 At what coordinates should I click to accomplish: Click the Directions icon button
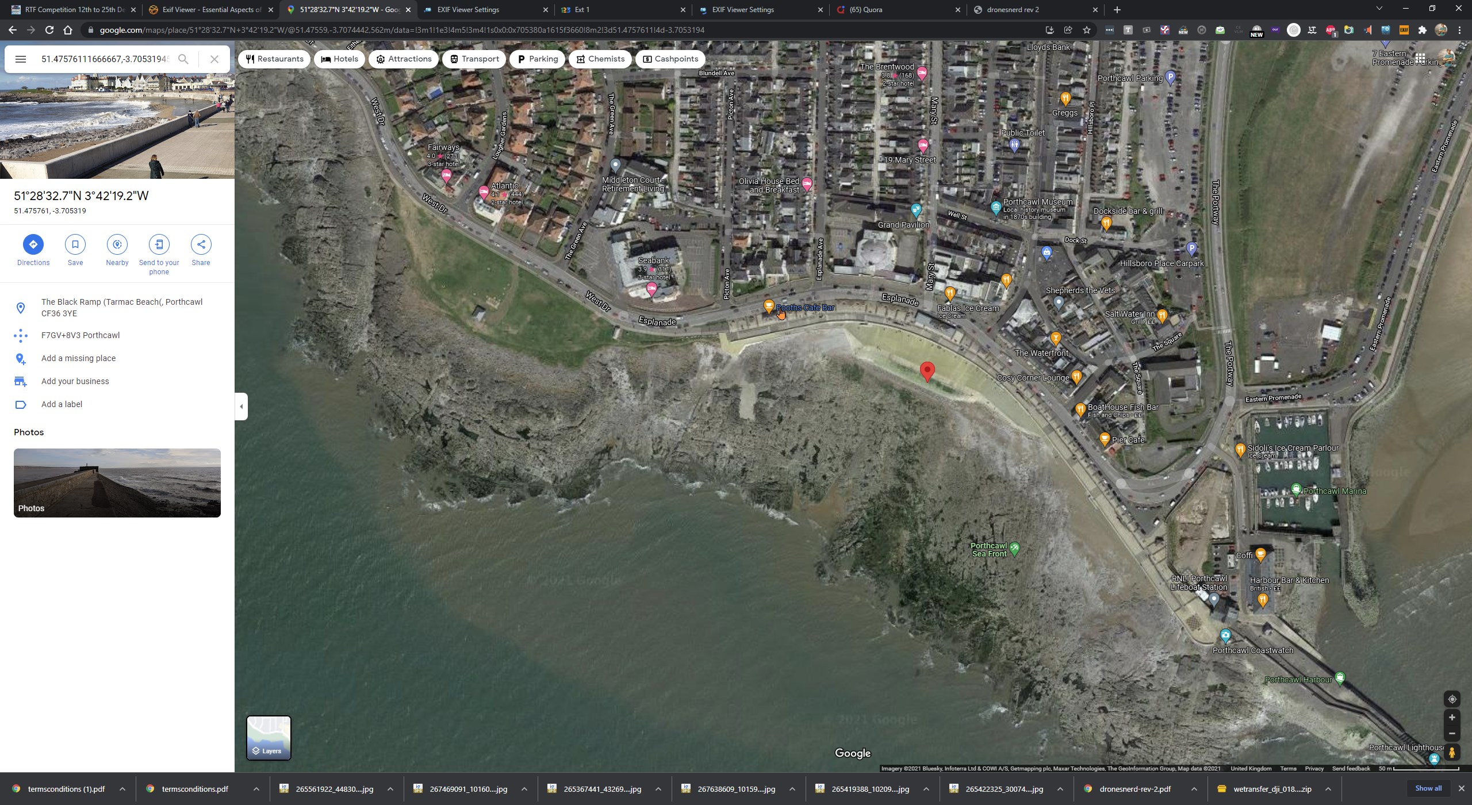[33, 244]
